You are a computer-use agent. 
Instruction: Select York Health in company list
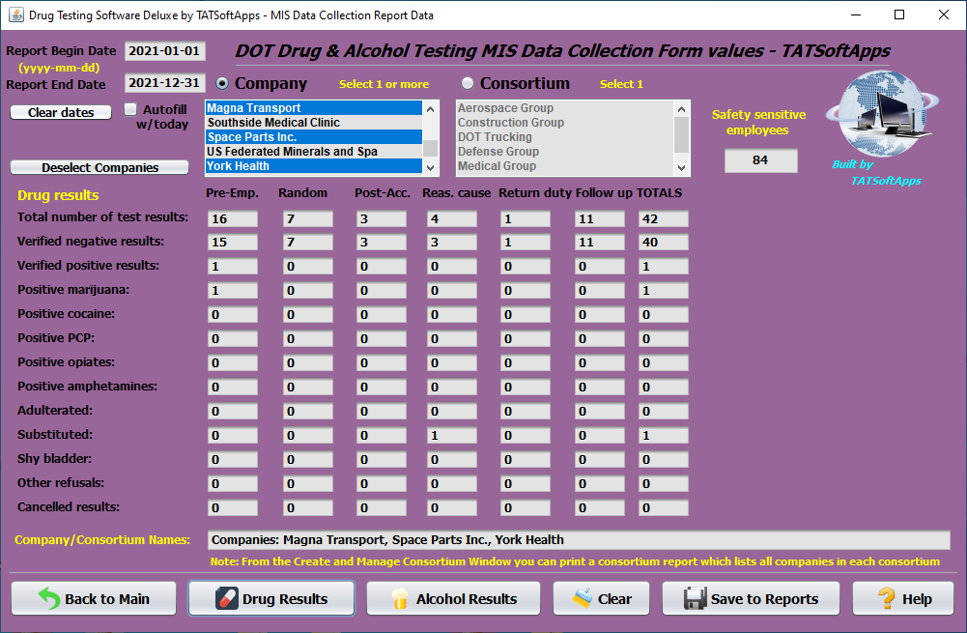click(x=314, y=166)
